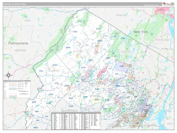Click the 'KINGS' county label
This screenshot has height=133, width=177.
tap(170, 124)
